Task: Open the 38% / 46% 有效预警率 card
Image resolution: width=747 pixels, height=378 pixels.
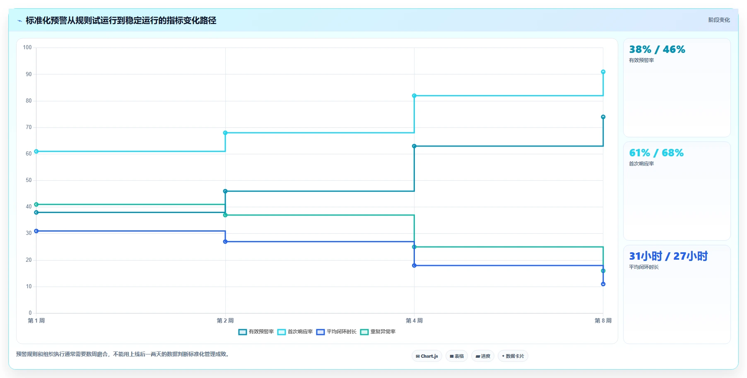Action: click(677, 88)
